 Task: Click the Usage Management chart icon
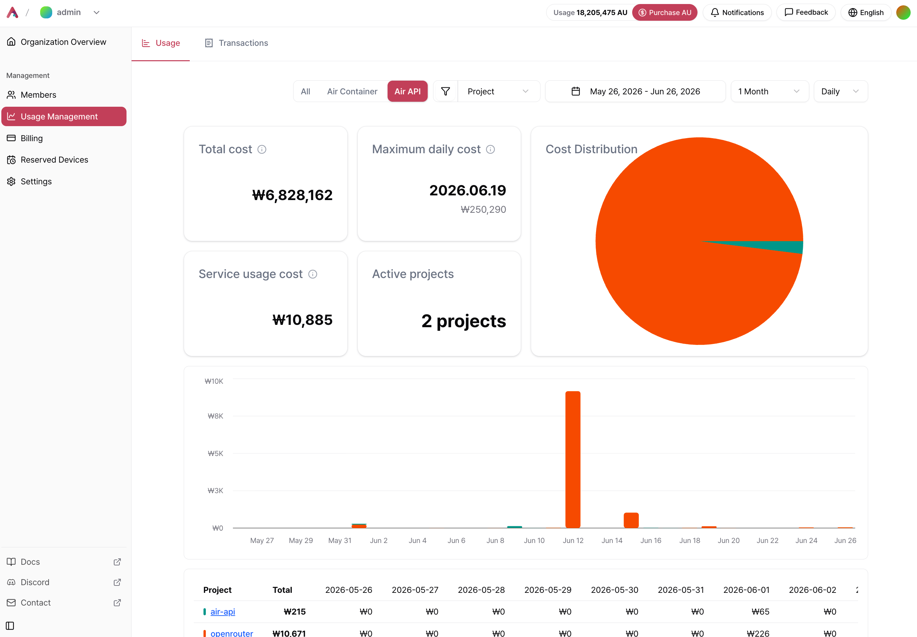click(11, 116)
